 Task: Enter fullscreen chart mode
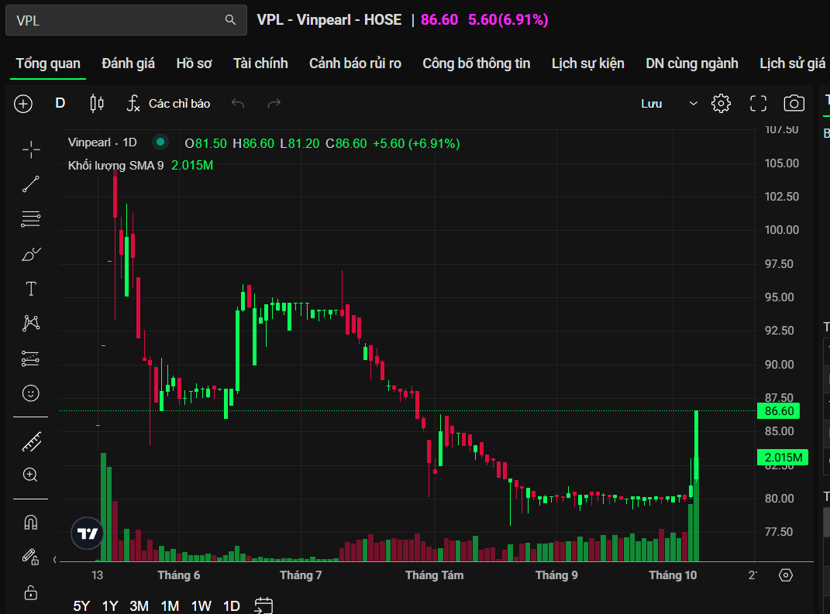(x=758, y=103)
